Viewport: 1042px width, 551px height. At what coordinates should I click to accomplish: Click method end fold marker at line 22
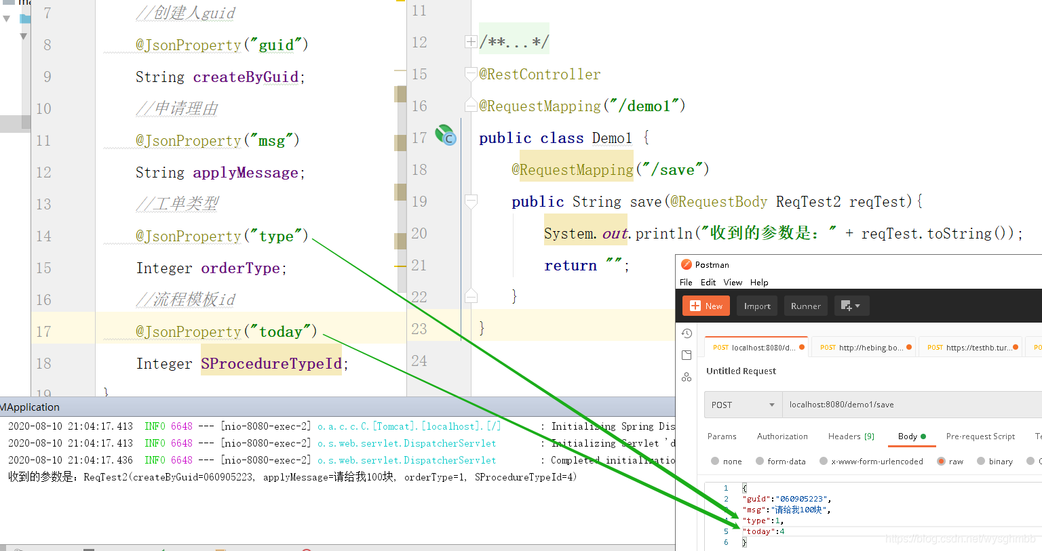tap(471, 295)
